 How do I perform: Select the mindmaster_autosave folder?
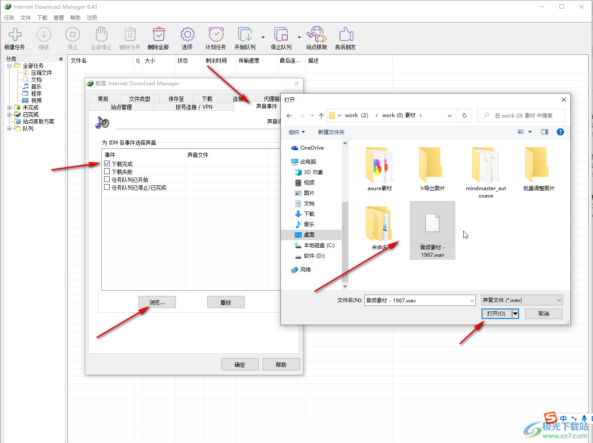point(486,172)
